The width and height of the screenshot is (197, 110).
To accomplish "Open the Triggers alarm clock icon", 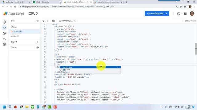I will point(4,33).
